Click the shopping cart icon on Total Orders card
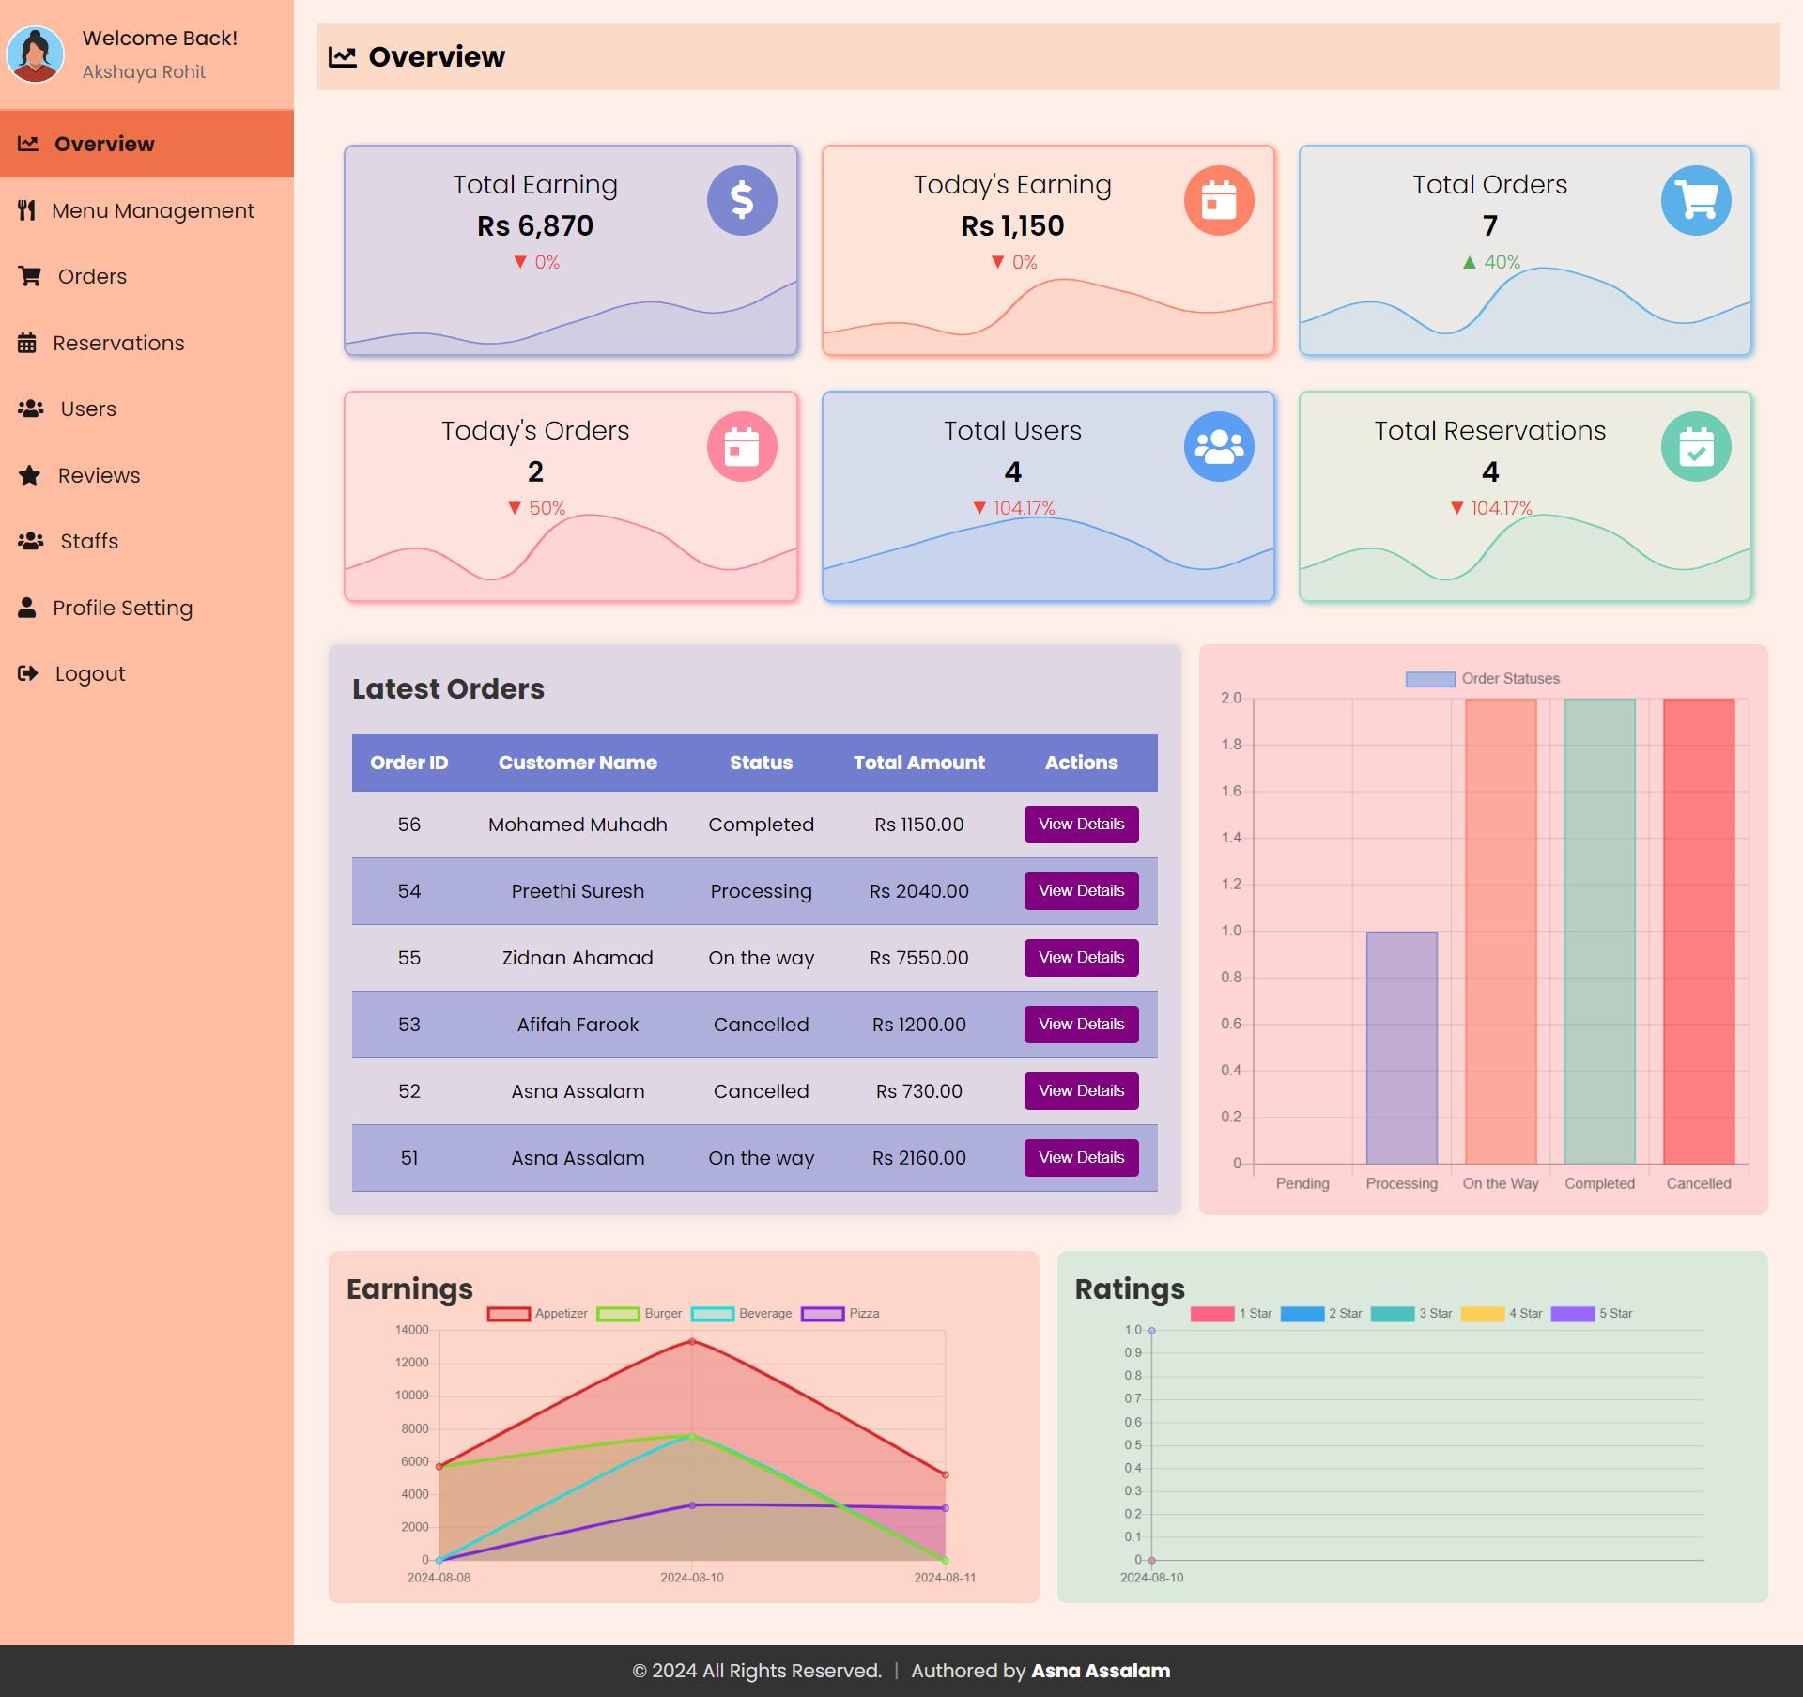Image resolution: width=1803 pixels, height=1697 pixels. (x=1696, y=200)
